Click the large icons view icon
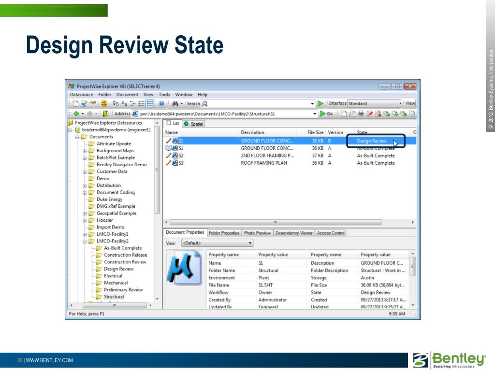 point(116,103)
